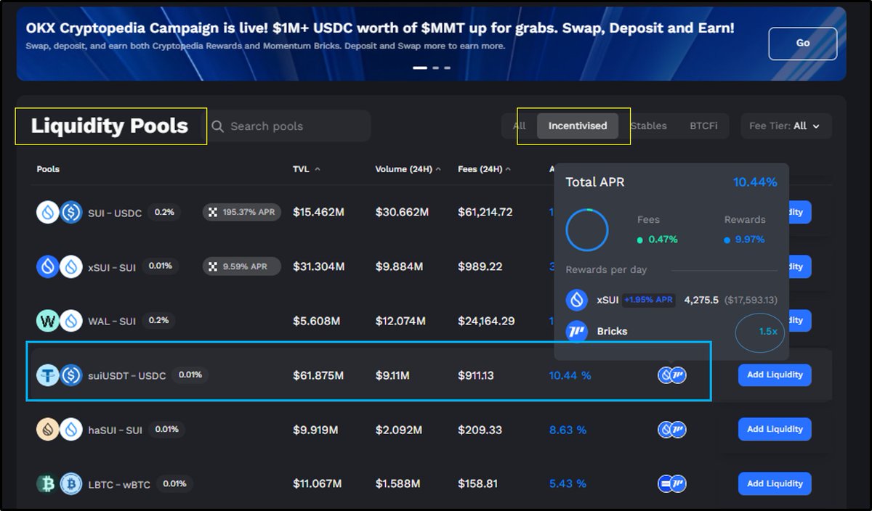The image size is (872, 511).
Task: Click the 1.5x Bricks multiplier
Action: 768,331
